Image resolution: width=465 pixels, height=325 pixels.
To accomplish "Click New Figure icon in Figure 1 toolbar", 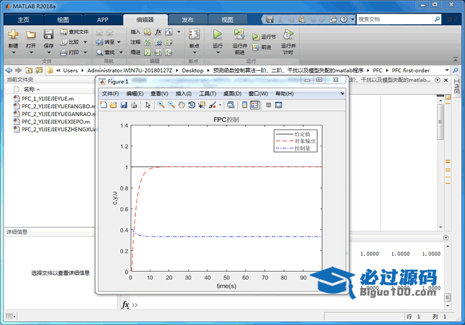I will (x=103, y=105).
